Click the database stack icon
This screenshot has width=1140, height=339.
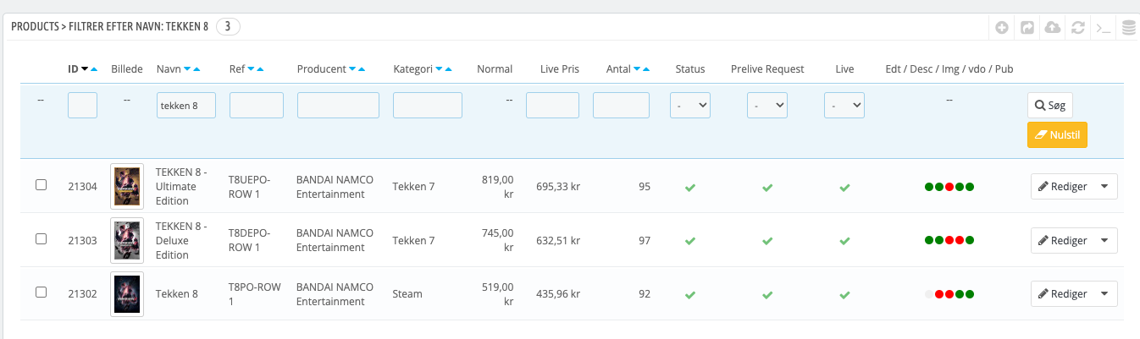tap(1128, 28)
